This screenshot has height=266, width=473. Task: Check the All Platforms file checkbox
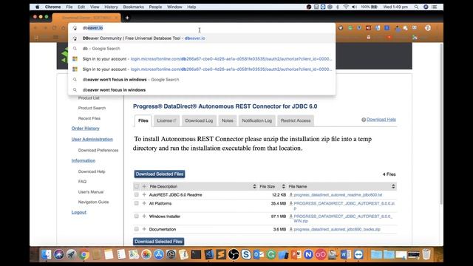[136, 204]
